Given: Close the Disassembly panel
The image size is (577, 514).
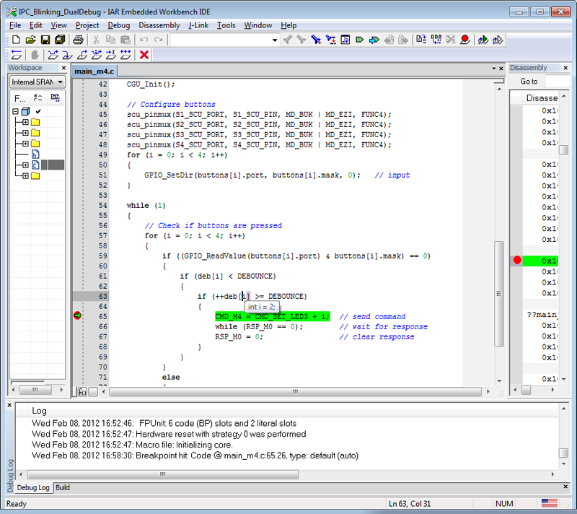Looking at the screenshot, I should click(565, 68).
